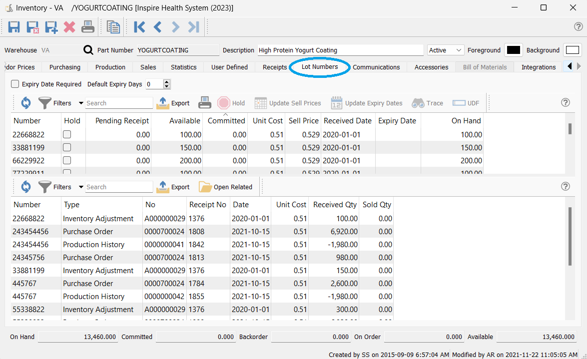
Task: Open the Accessories tab
Action: click(x=431, y=67)
